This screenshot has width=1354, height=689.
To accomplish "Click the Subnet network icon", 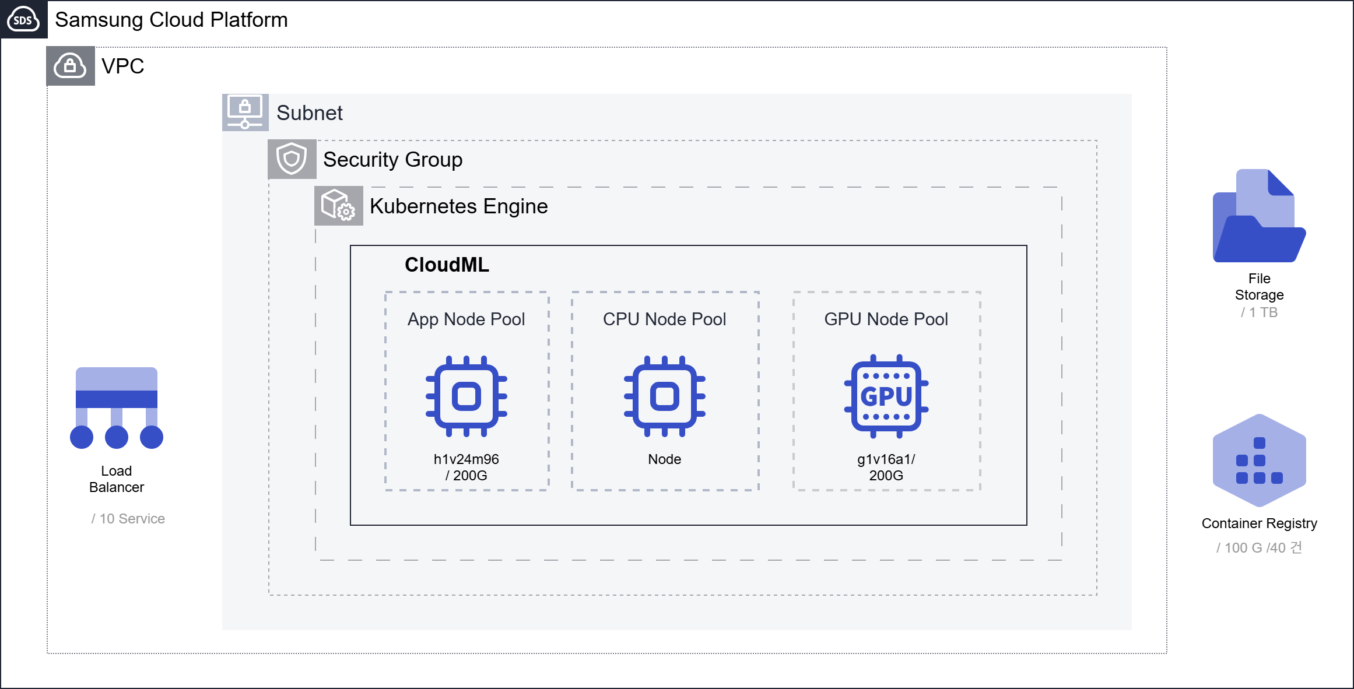I will (245, 112).
